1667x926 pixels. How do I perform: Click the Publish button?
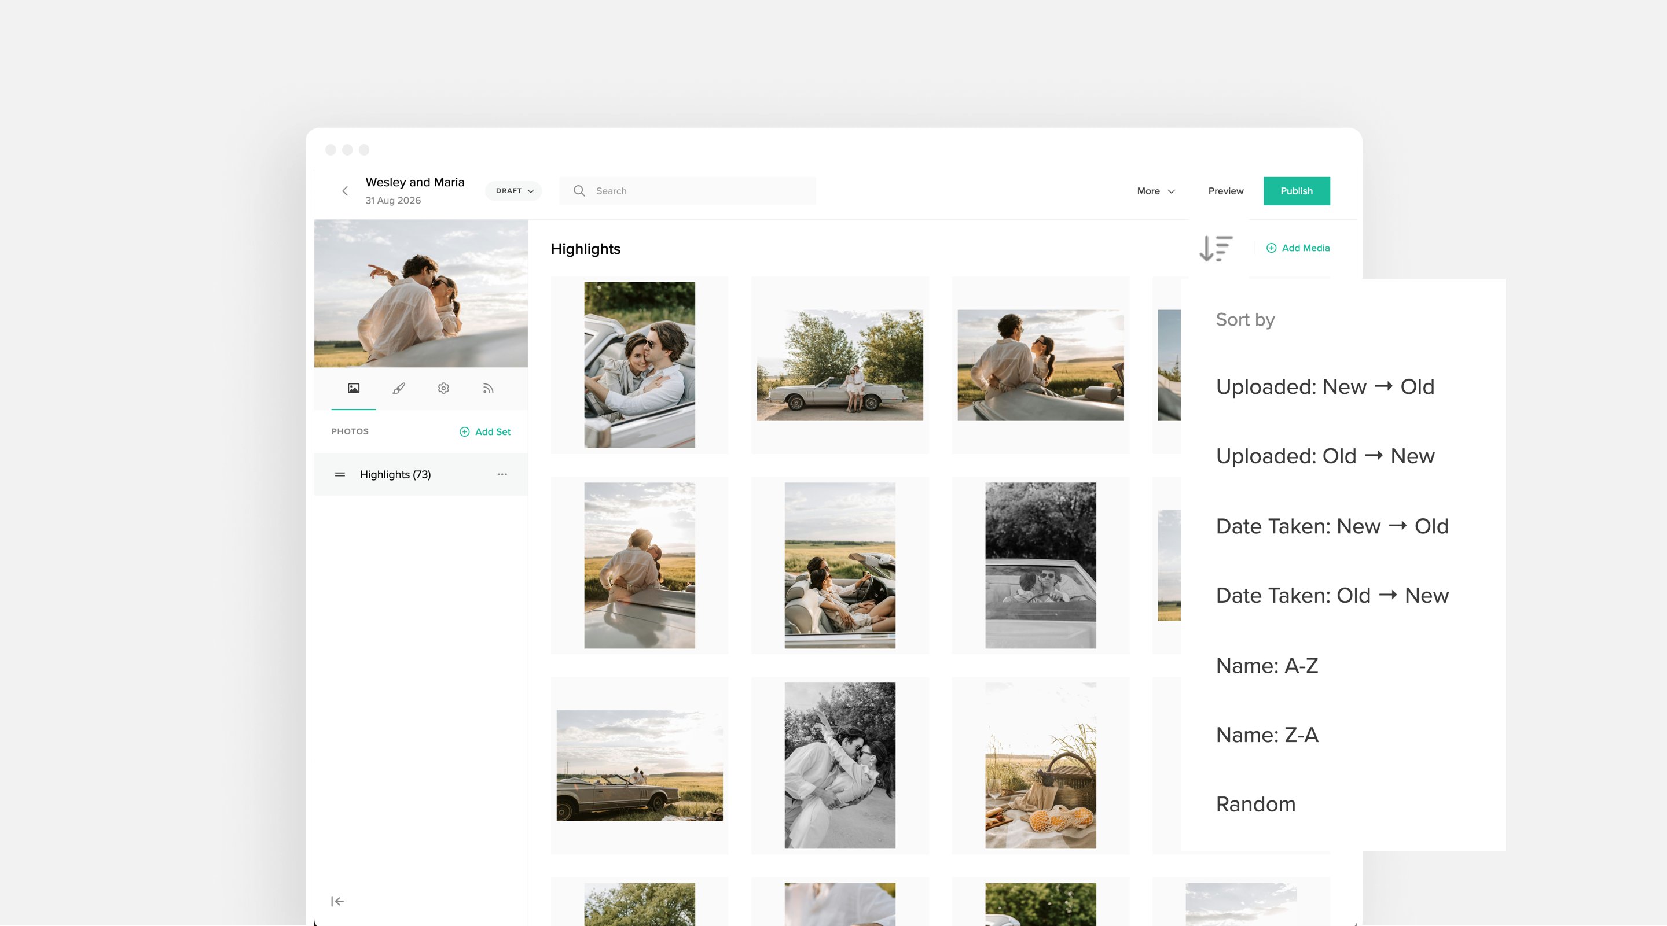click(x=1296, y=191)
